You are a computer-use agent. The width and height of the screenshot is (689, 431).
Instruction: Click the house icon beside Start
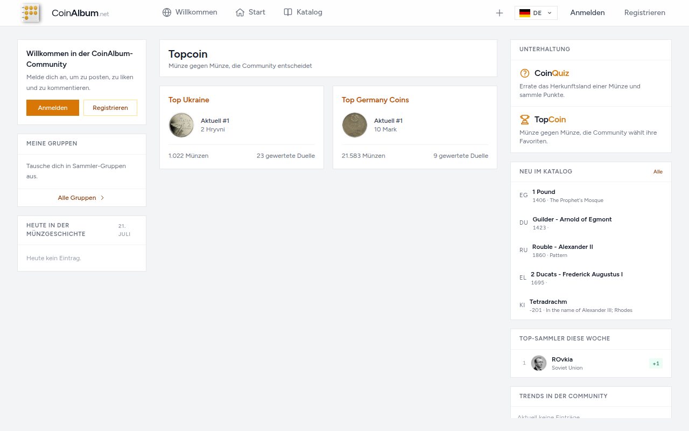coord(240,12)
